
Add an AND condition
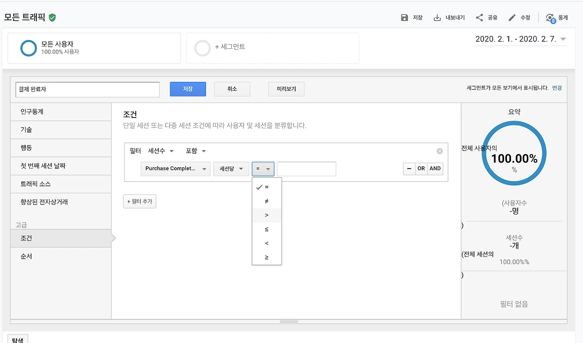tap(435, 169)
